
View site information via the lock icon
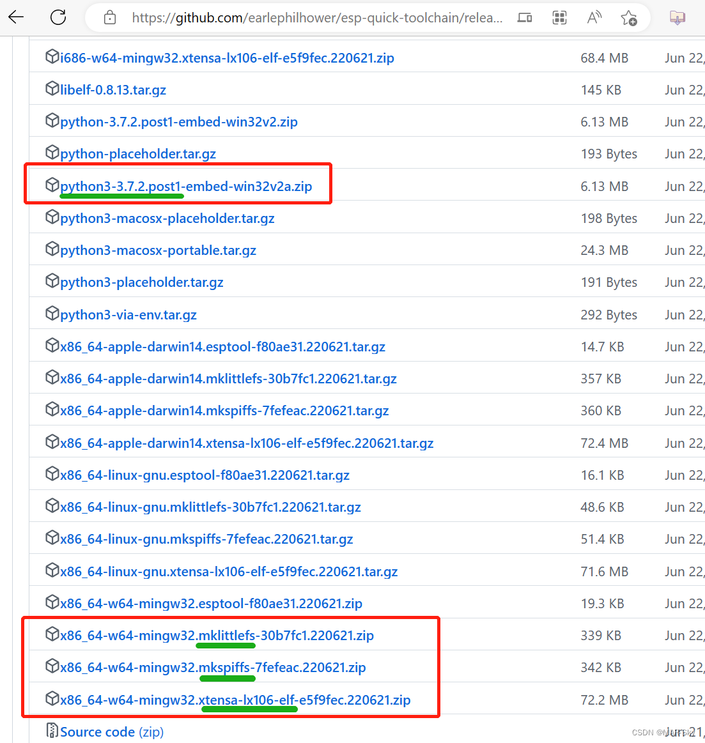pos(110,18)
